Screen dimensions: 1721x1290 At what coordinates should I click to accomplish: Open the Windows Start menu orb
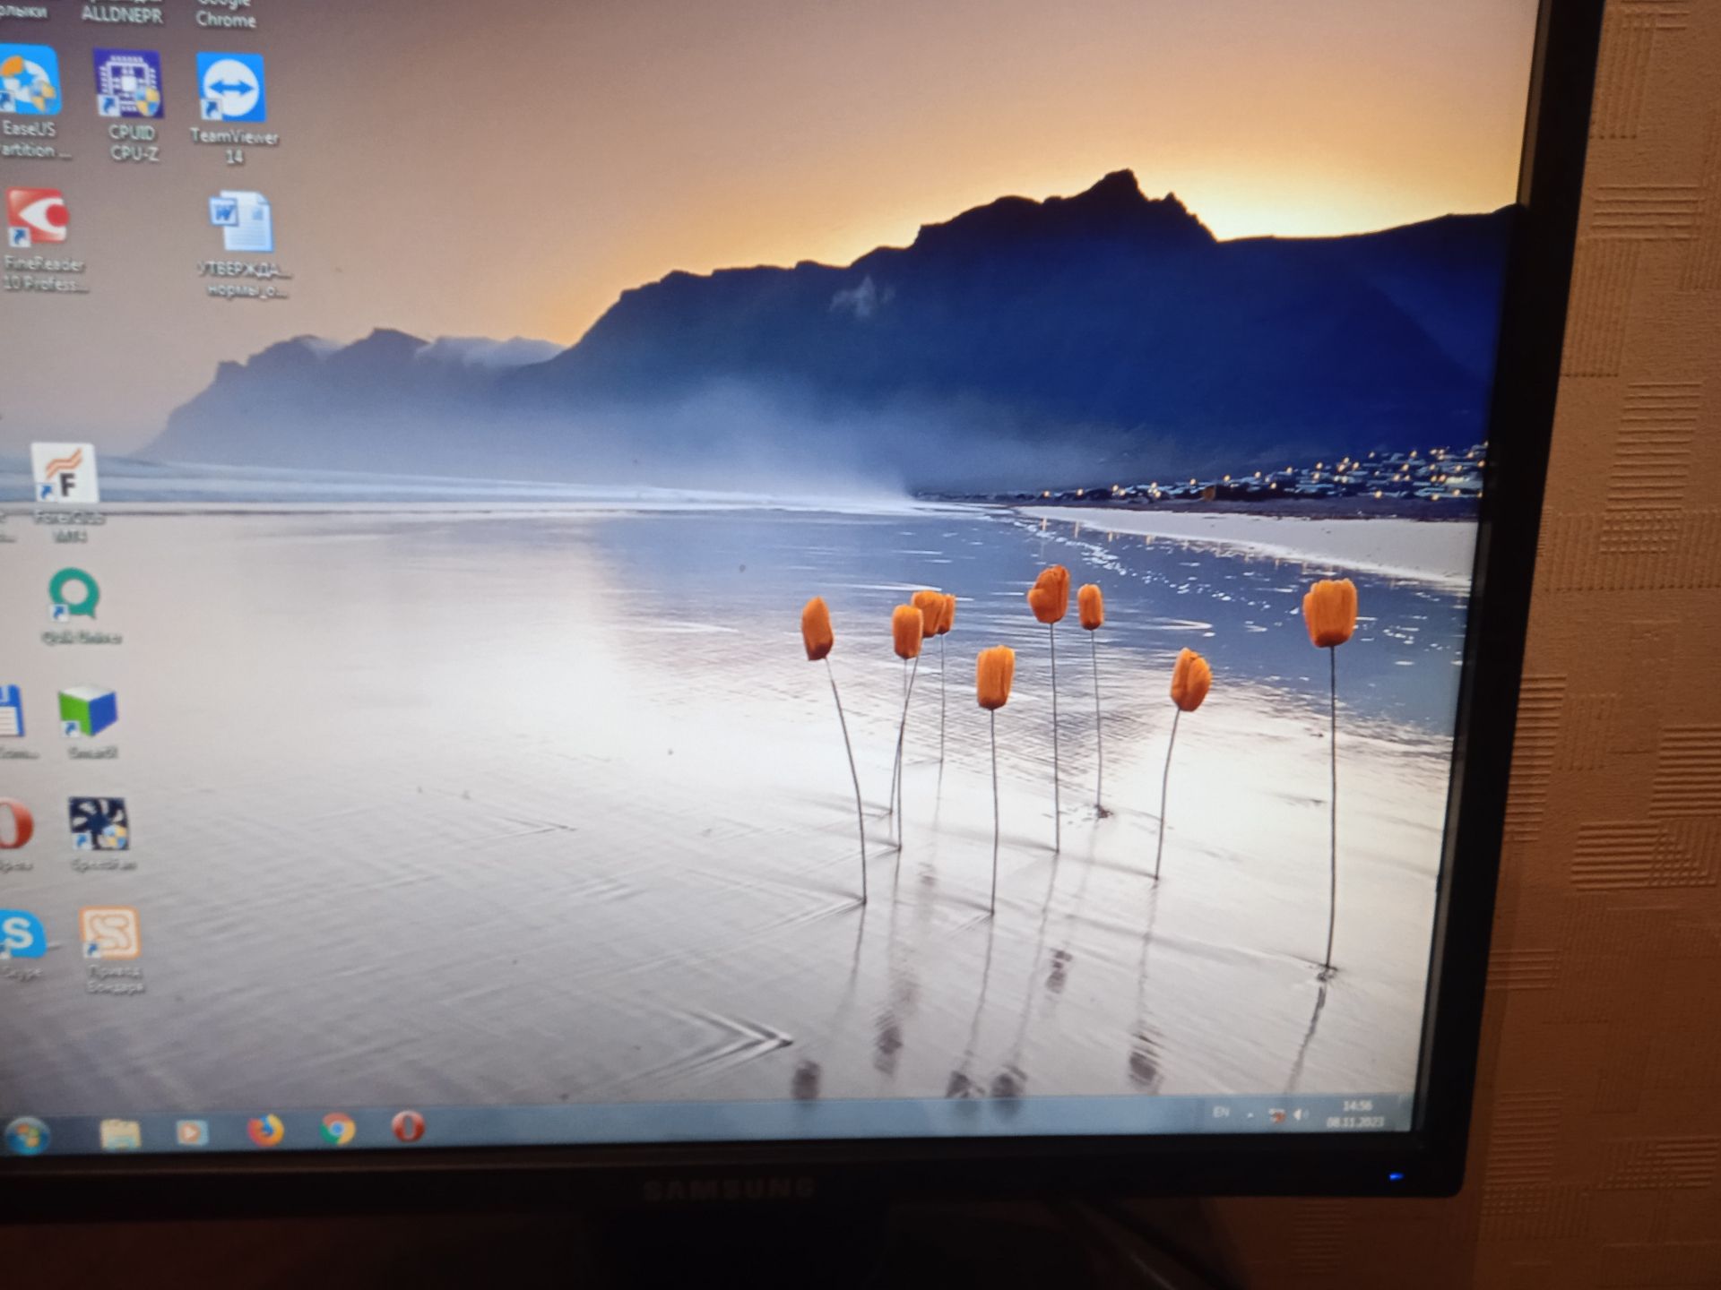pyautogui.click(x=27, y=1135)
